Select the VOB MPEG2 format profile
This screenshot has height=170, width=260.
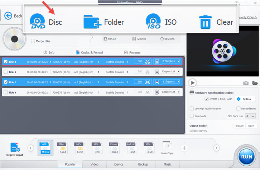(x=45, y=148)
